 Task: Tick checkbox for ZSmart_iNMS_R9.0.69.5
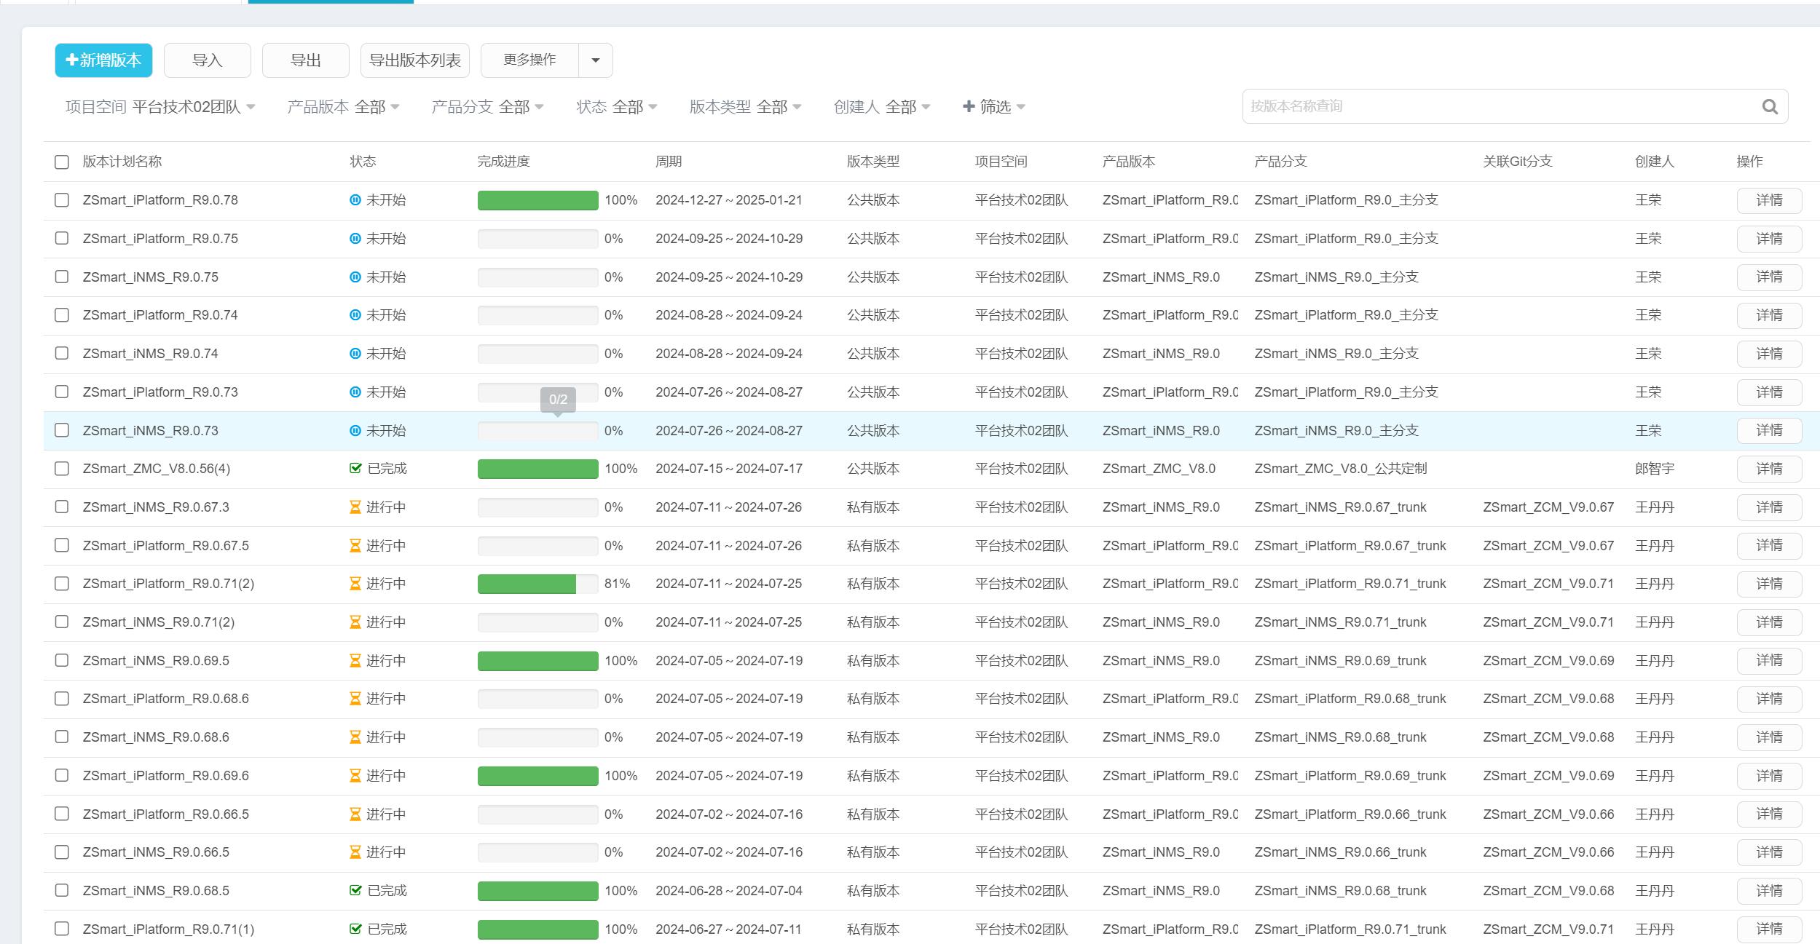tap(62, 661)
